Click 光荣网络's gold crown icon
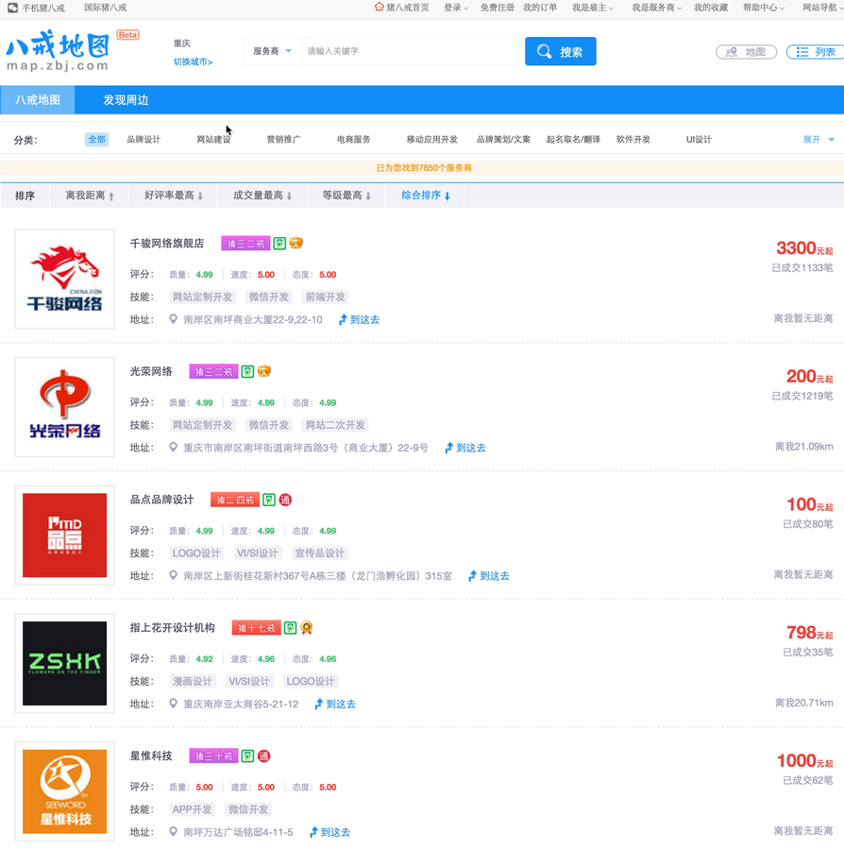This screenshot has width=844, height=850. point(263,371)
